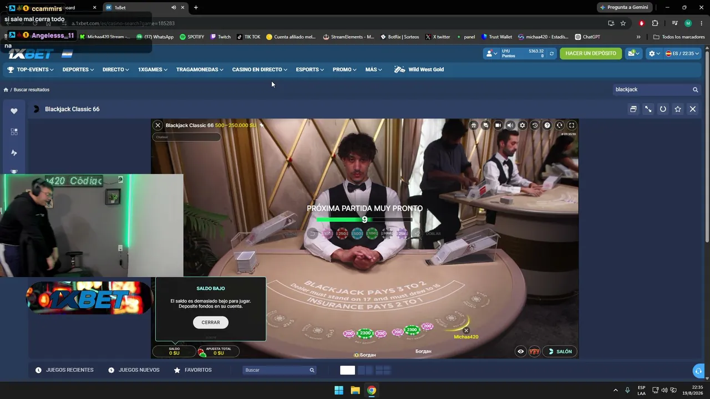Click the pop-out window icon

point(633,109)
